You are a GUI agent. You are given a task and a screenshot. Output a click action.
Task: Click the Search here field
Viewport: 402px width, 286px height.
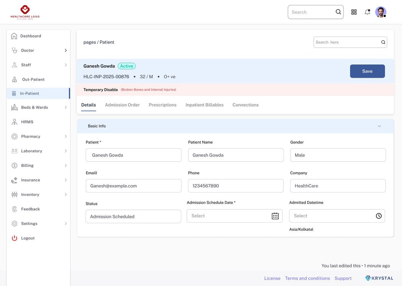pos(350,42)
